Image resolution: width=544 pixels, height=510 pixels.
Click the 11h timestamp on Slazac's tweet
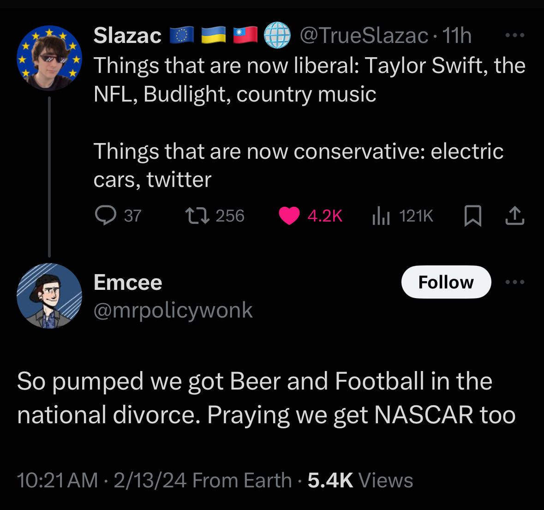(x=457, y=36)
